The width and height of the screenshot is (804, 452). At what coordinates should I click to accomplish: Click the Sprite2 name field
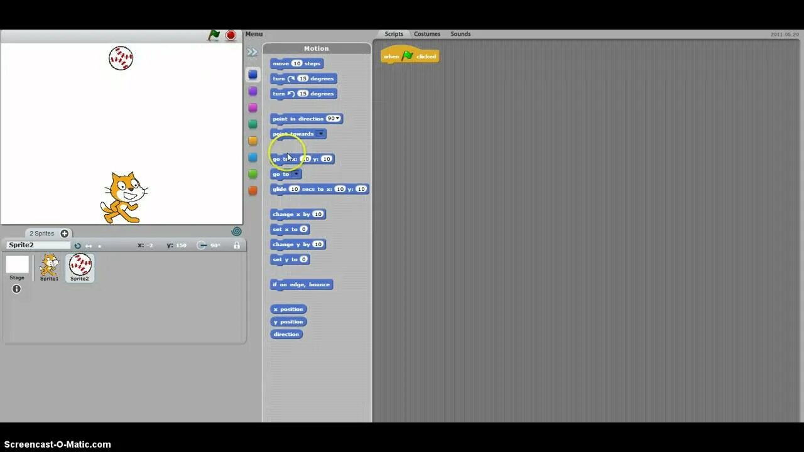38,245
